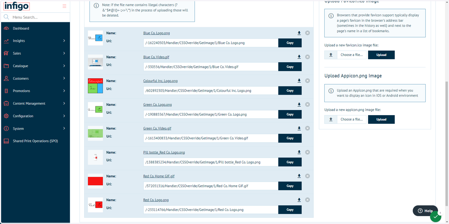Screen dimensions: 449x224
Task: Click the favicon upload arrow icon
Action: tap(331, 55)
